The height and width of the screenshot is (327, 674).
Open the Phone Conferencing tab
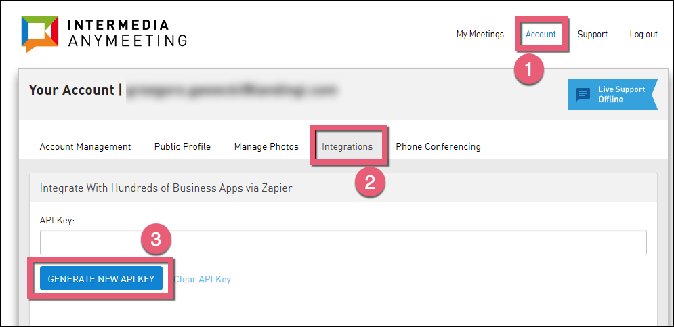(438, 146)
